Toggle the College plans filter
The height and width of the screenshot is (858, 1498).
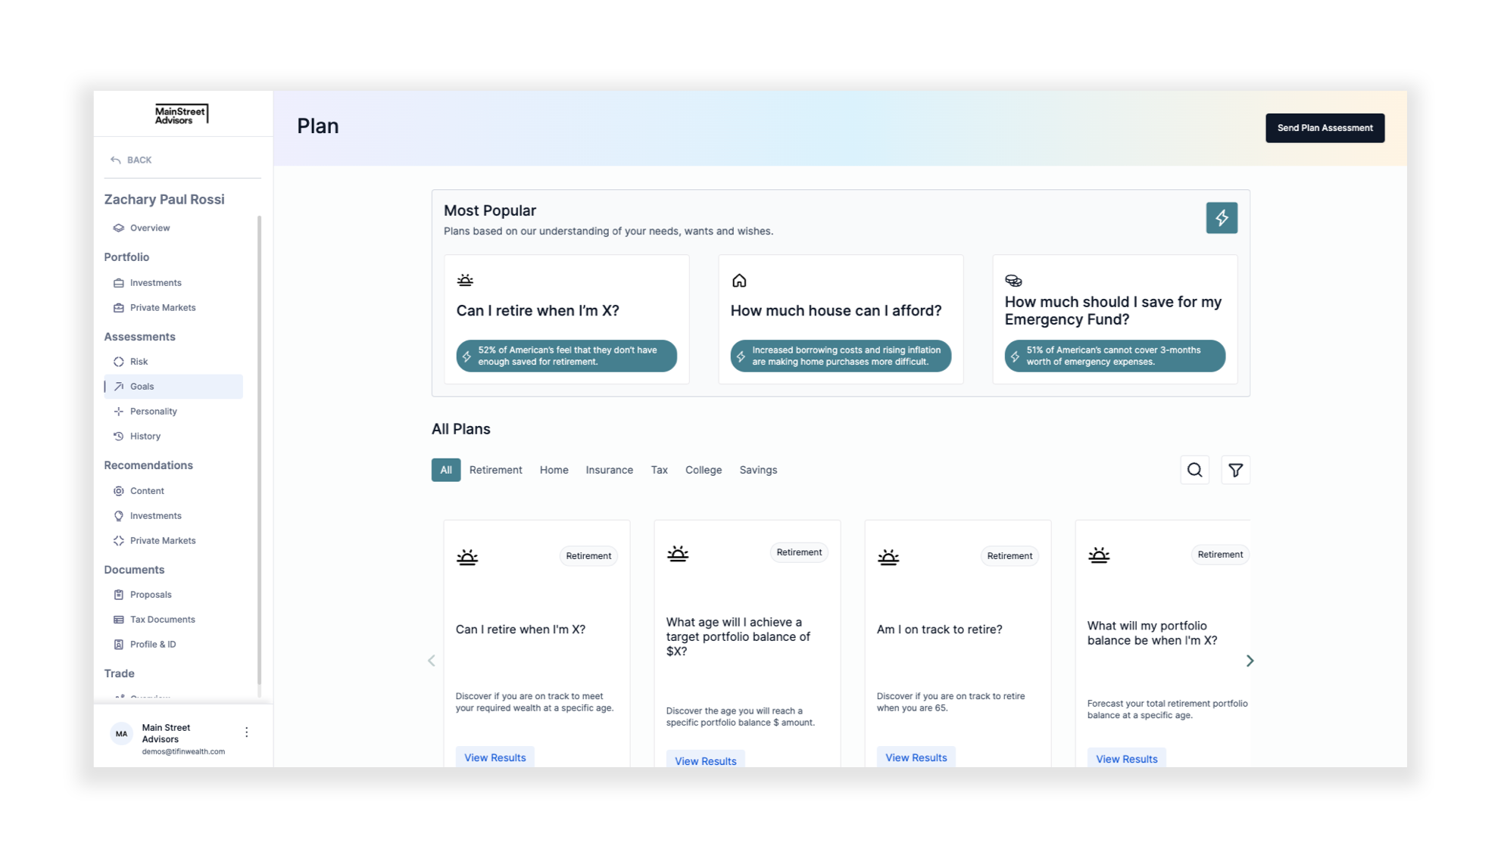coord(703,470)
